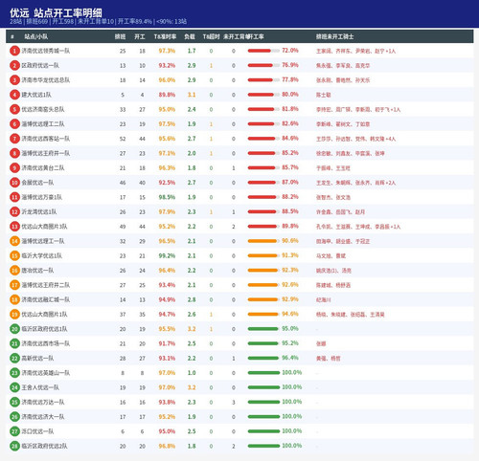Click the T8准时率 column header

(x=165, y=36)
